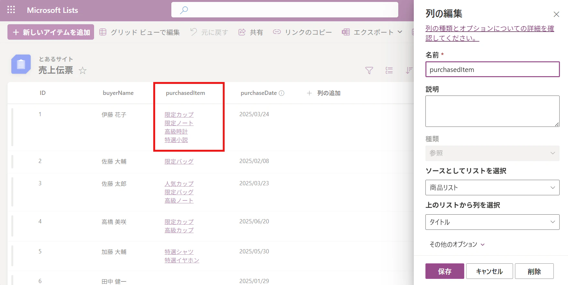
Task: Click the search magnifier icon
Action: pos(184,10)
